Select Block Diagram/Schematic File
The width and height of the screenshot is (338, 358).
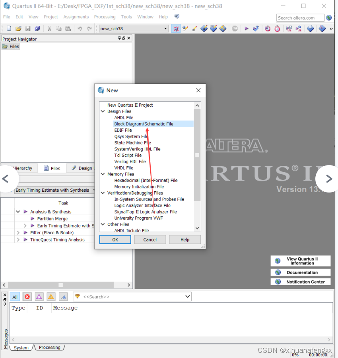(153, 124)
